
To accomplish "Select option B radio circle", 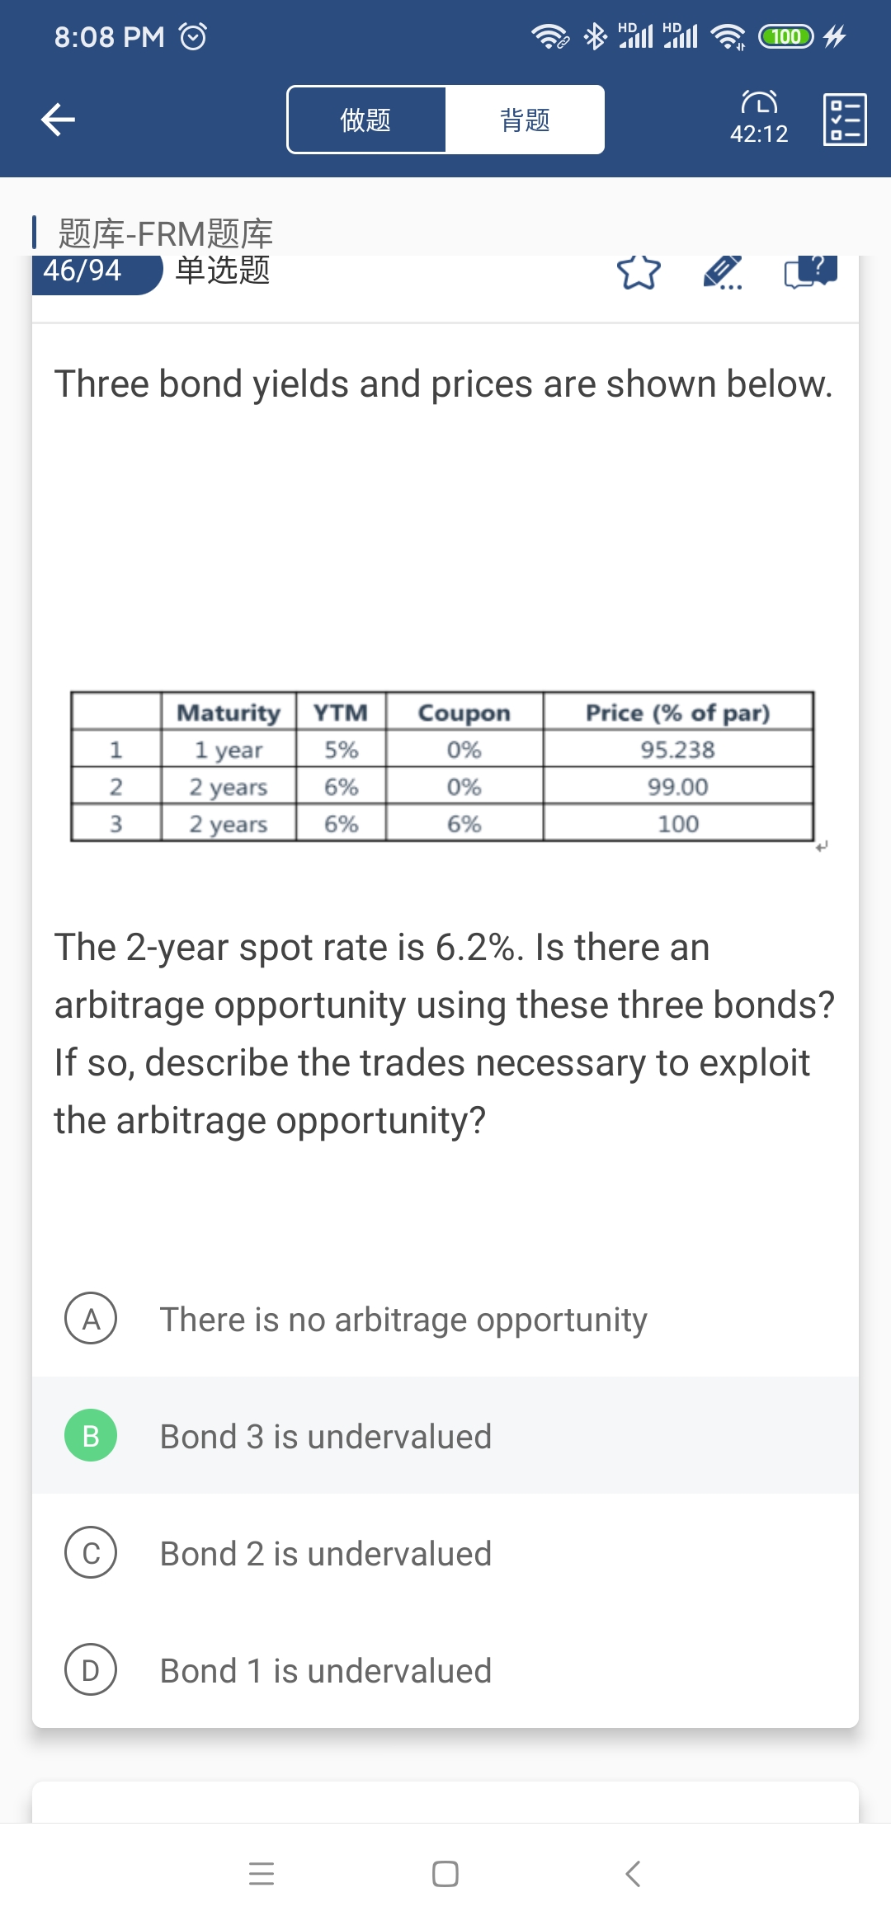I will 91,1435.
